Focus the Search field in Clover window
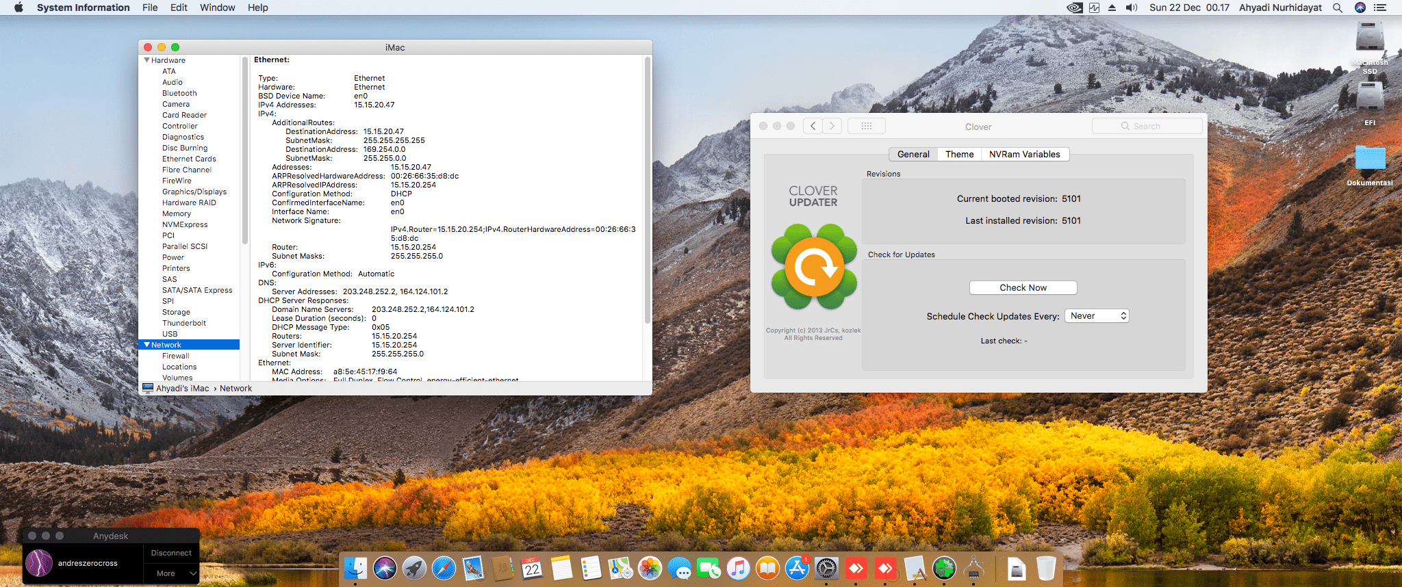The height and width of the screenshot is (587, 1402). point(1147,126)
